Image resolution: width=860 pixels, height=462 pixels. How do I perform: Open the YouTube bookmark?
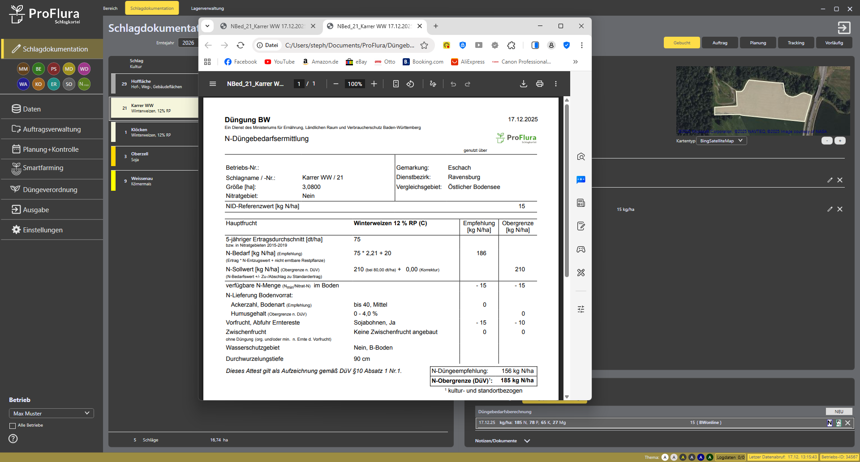(279, 62)
